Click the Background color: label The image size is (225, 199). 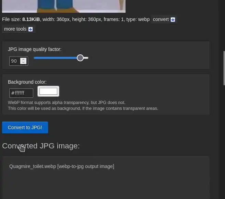click(x=27, y=82)
